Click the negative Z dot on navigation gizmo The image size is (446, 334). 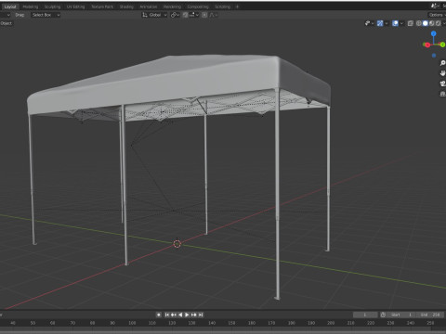coord(434,56)
